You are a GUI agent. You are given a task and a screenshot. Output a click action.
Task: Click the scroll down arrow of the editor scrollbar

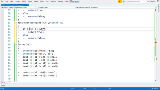tap(155, 80)
